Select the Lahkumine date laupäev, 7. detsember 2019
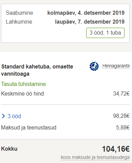Viewport: 132px width, 163px height. (90, 22)
